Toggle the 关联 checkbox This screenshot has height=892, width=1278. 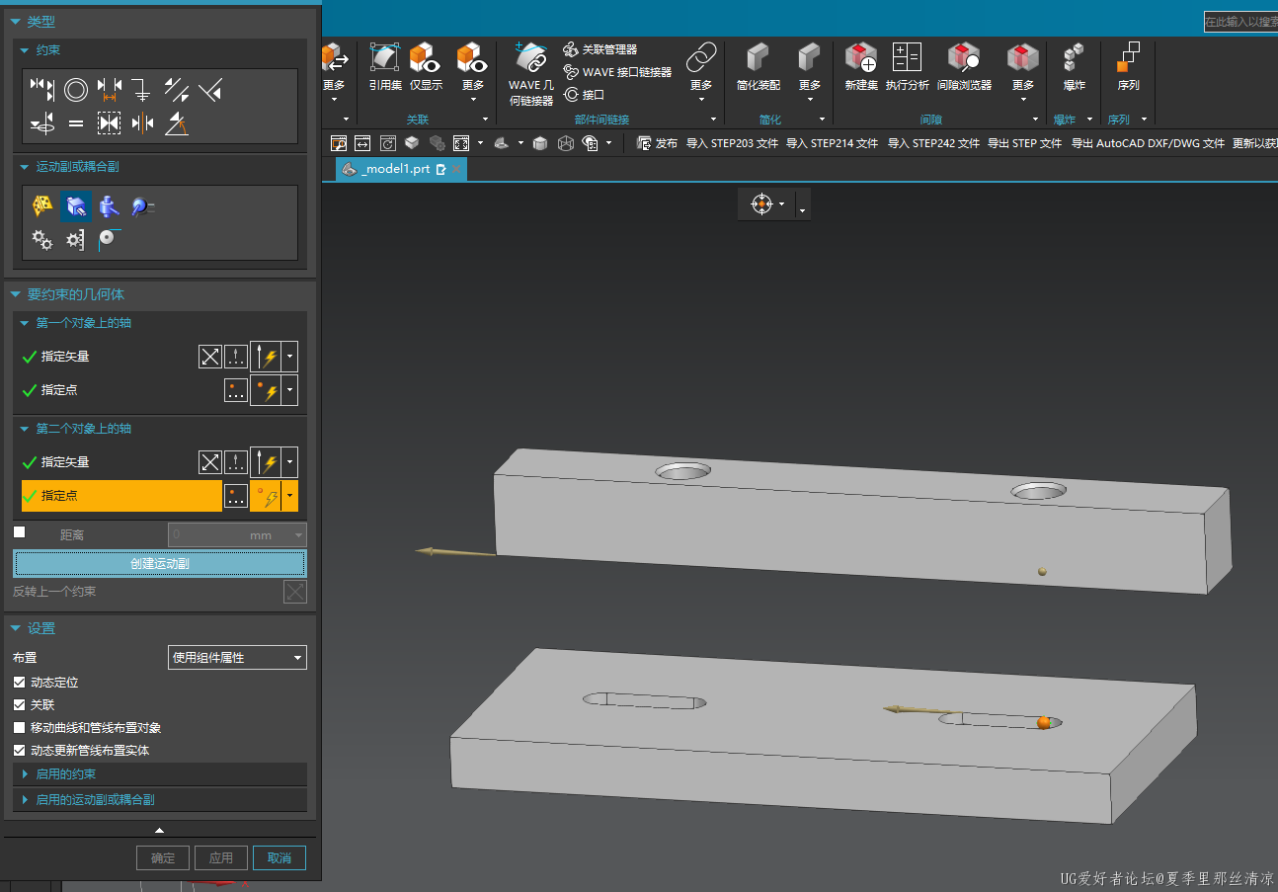(x=19, y=705)
